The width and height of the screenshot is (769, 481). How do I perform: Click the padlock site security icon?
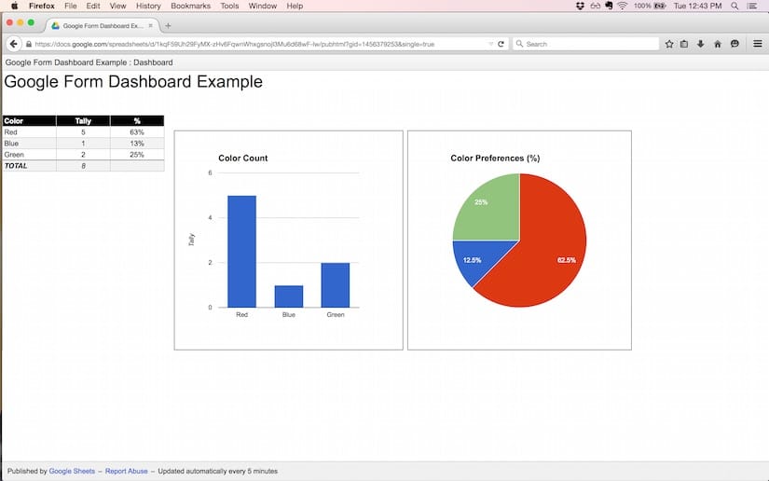point(29,44)
